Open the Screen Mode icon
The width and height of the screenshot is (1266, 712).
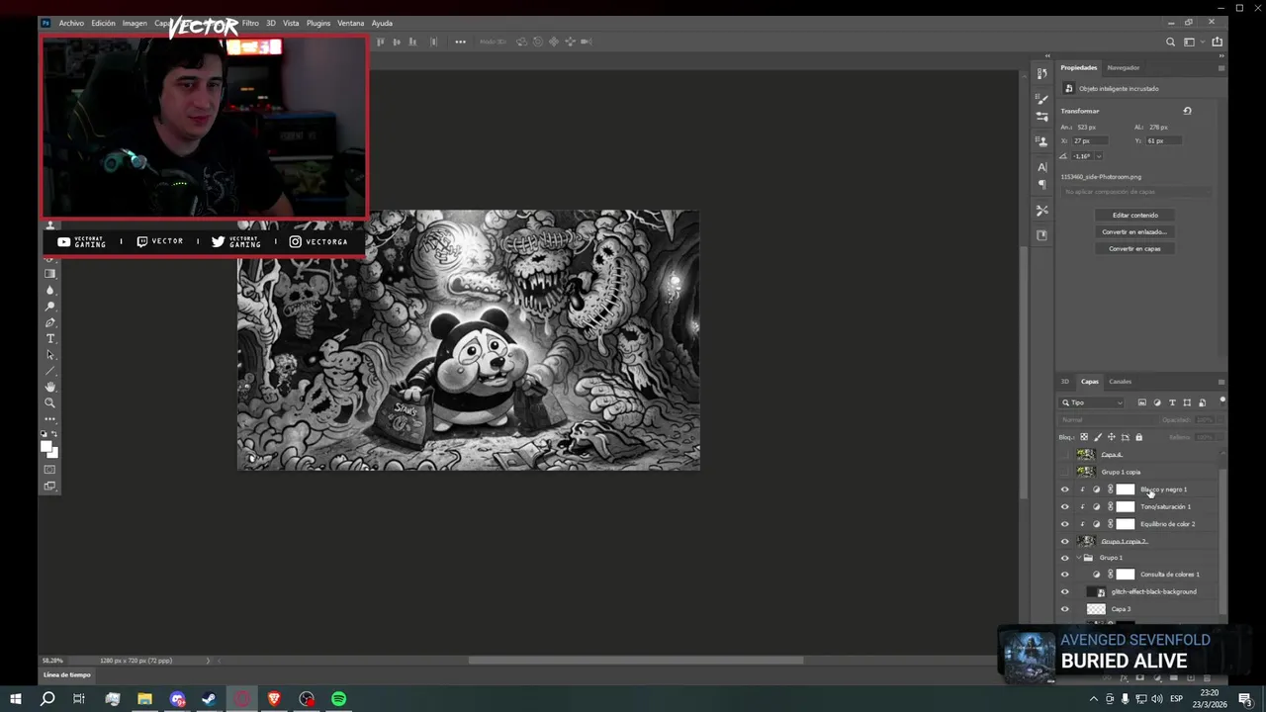pos(50,486)
